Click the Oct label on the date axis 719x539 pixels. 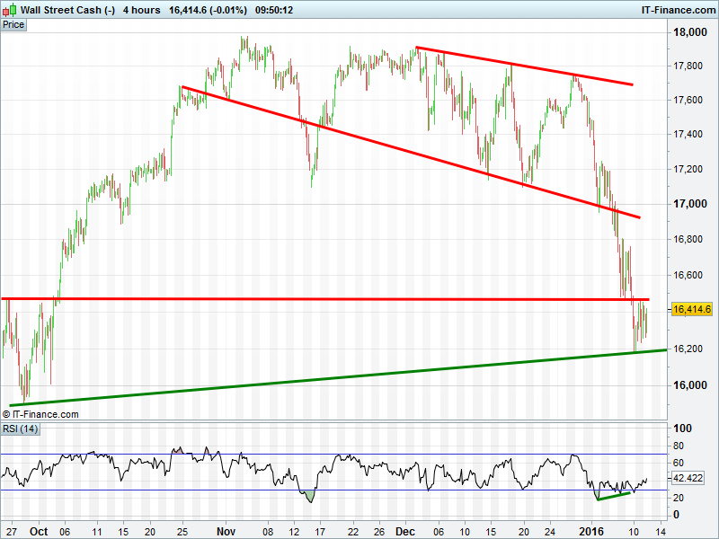(38, 531)
